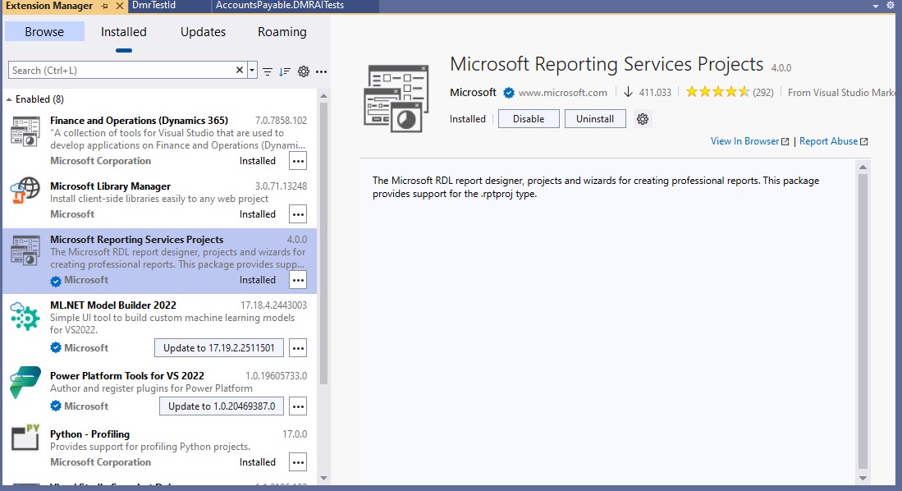Open more options for Reporting Services Projects row
This screenshot has height=491, width=902.
click(298, 280)
